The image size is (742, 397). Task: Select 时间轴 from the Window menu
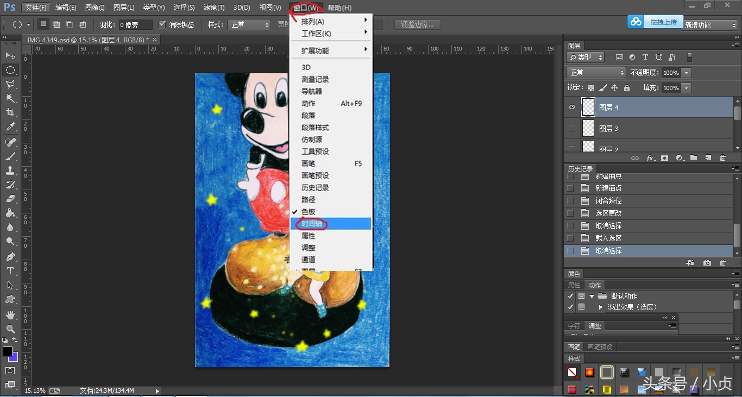click(x=312, y=223)
